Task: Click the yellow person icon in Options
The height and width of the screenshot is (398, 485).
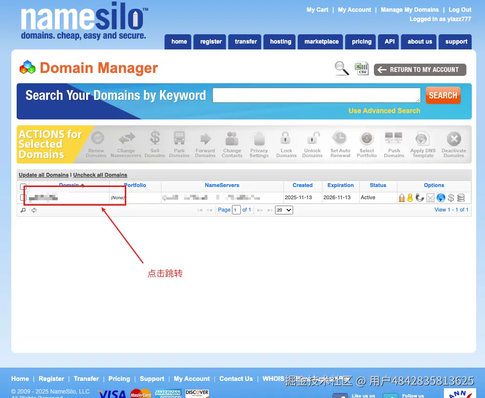Action: (x=410, y=197)
